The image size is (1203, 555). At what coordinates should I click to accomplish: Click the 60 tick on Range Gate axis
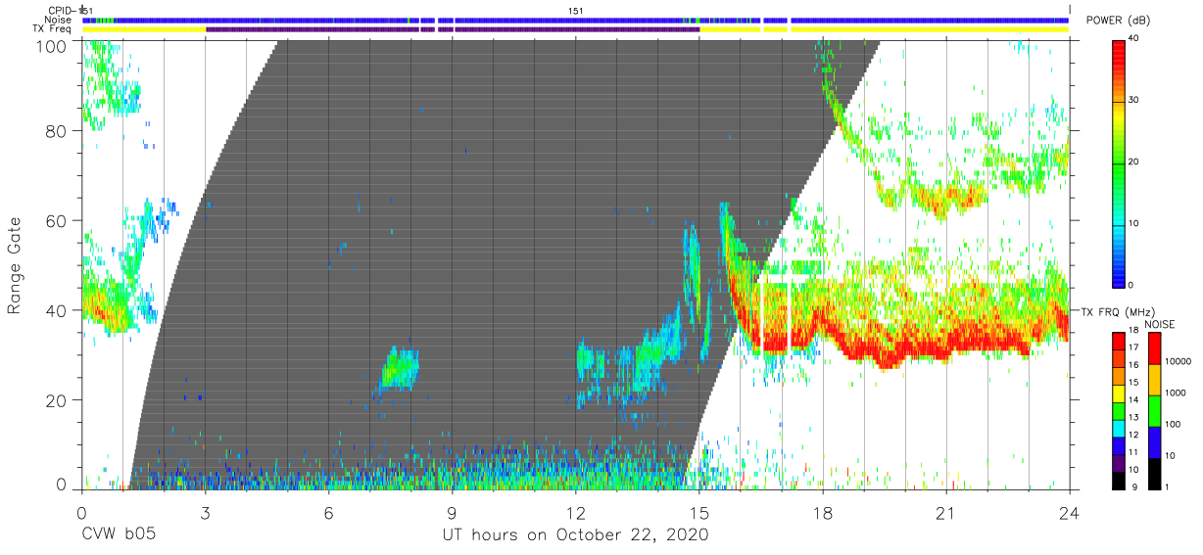56,220
